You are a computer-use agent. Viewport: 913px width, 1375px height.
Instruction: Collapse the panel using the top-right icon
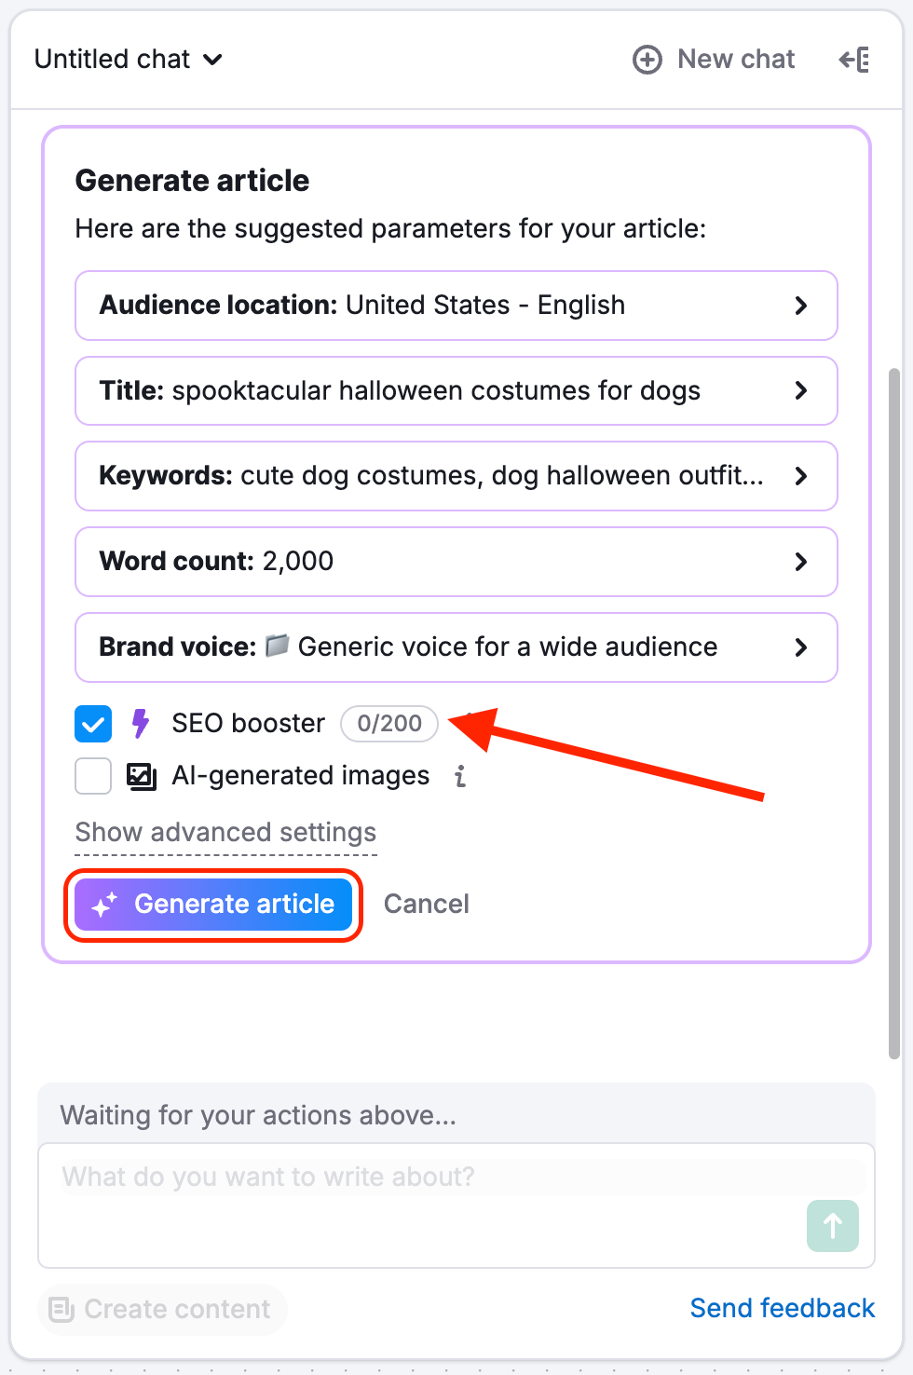click(854, 59)
